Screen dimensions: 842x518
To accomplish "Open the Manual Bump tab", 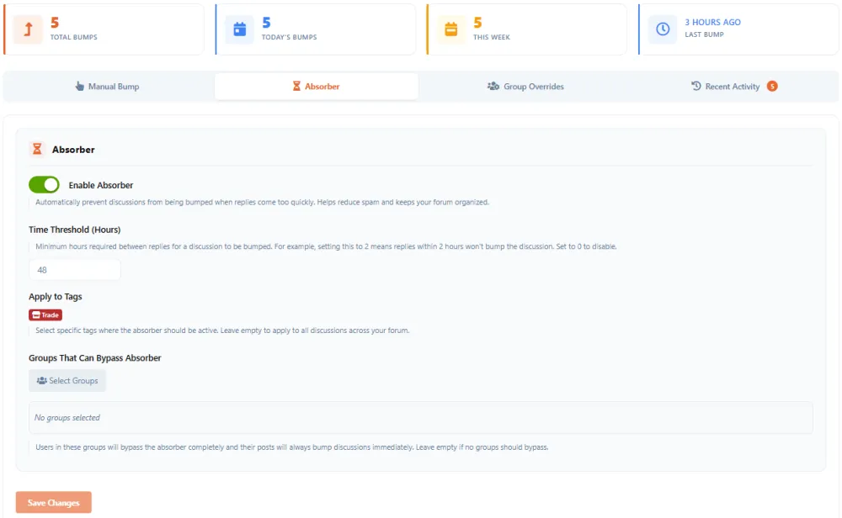I will pyautogui.click(x=108, y=87).
